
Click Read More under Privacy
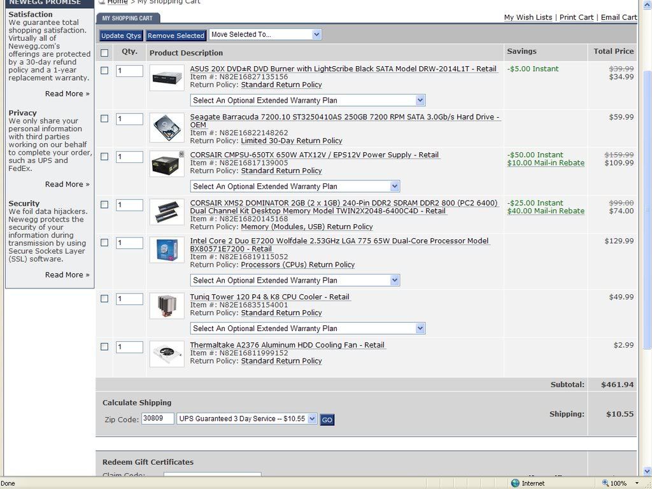67,185
